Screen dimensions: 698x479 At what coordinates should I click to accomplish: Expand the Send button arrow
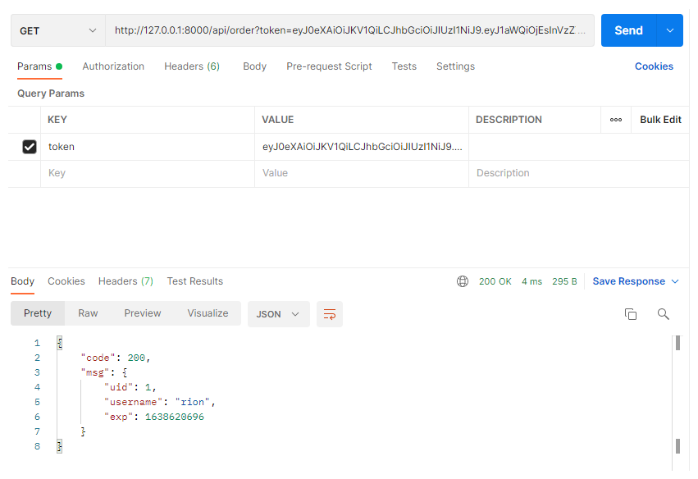coord(669,30)
